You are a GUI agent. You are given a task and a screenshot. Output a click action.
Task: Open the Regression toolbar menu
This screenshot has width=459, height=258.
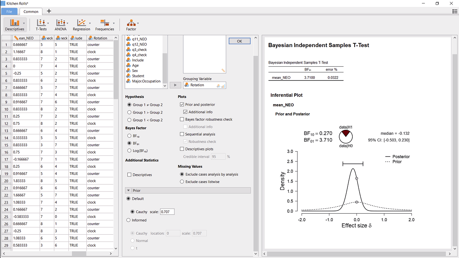coord(81,24)
